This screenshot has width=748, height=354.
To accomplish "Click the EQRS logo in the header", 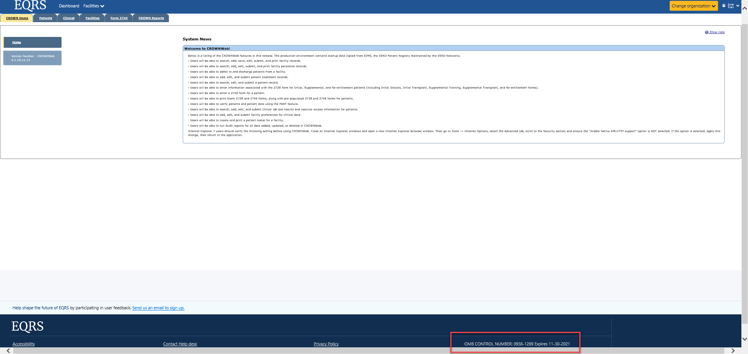I will click(x=30, y=5).
